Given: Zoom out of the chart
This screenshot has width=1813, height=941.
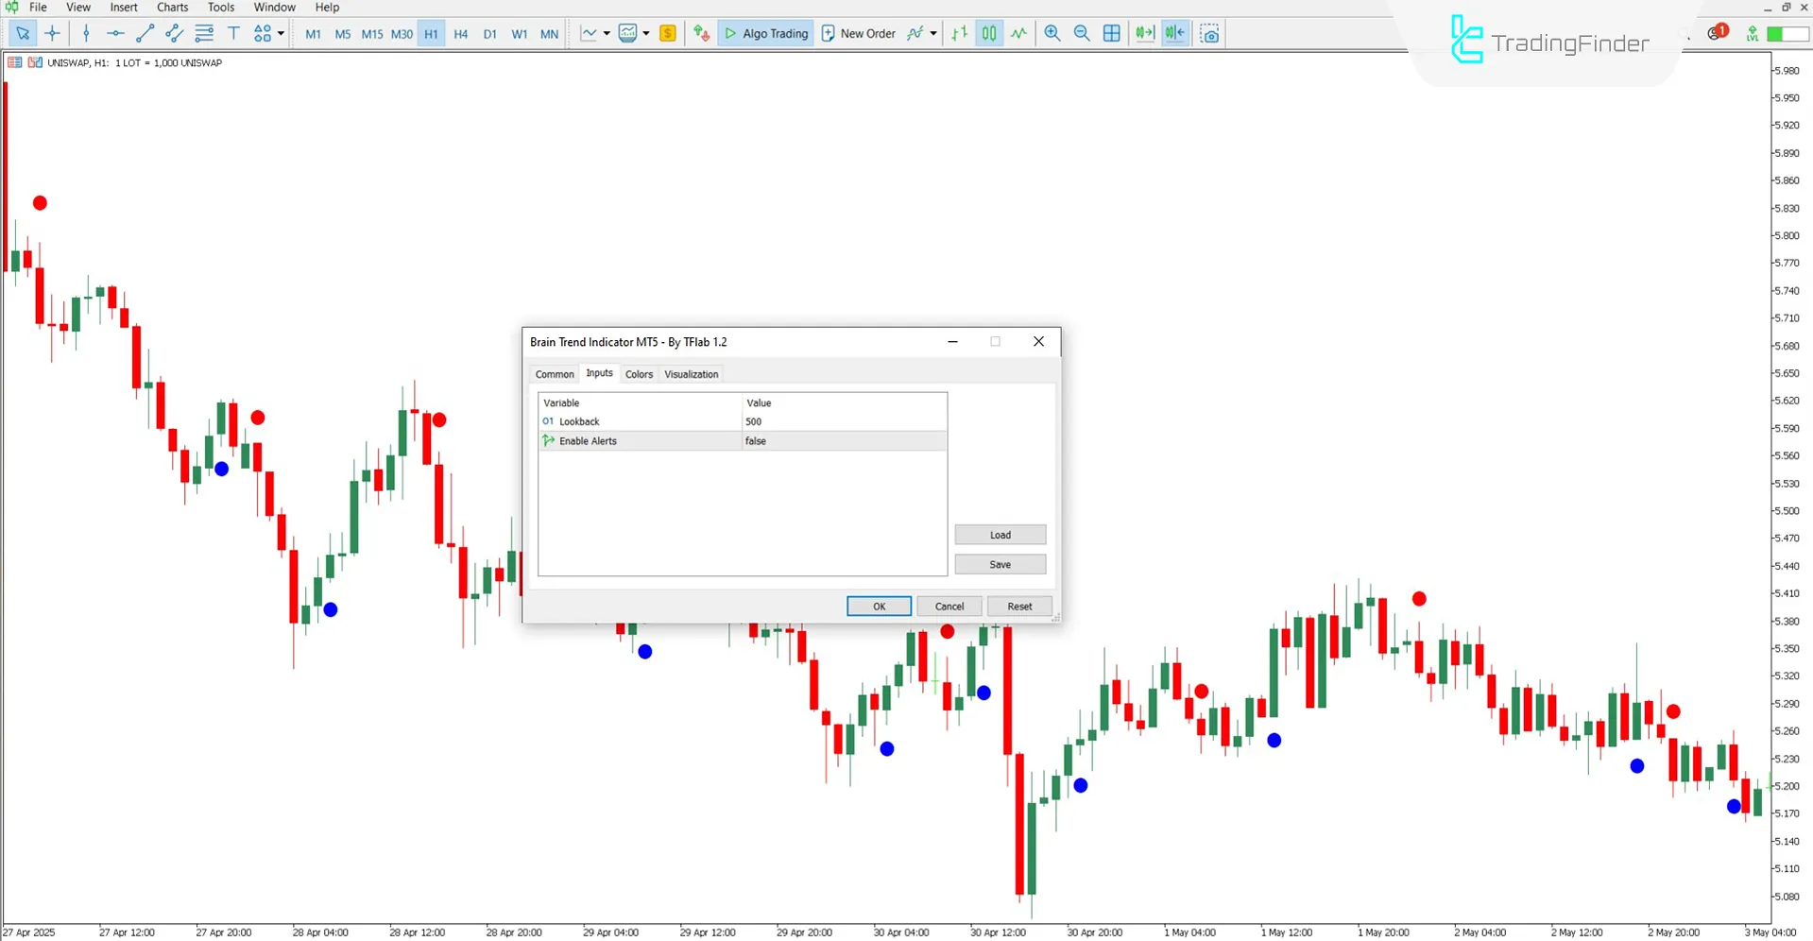Looking at the screenshot, I should pyautogui.click(x=1082, y=33).
